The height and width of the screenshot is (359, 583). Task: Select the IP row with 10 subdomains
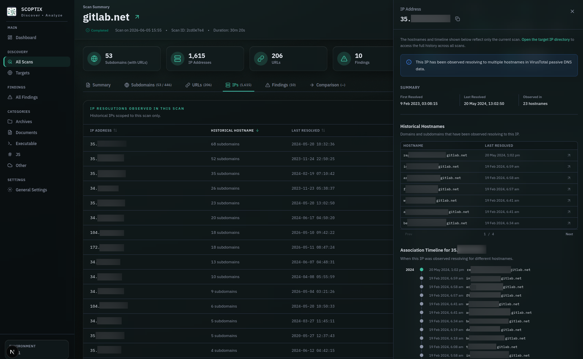[x=238, y=277]
